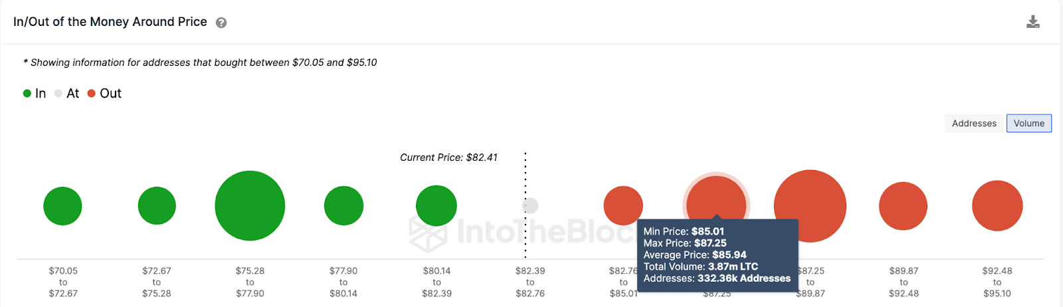Select the small gray At-the-money bubble

pyautogui.click(x=530, y=206)
